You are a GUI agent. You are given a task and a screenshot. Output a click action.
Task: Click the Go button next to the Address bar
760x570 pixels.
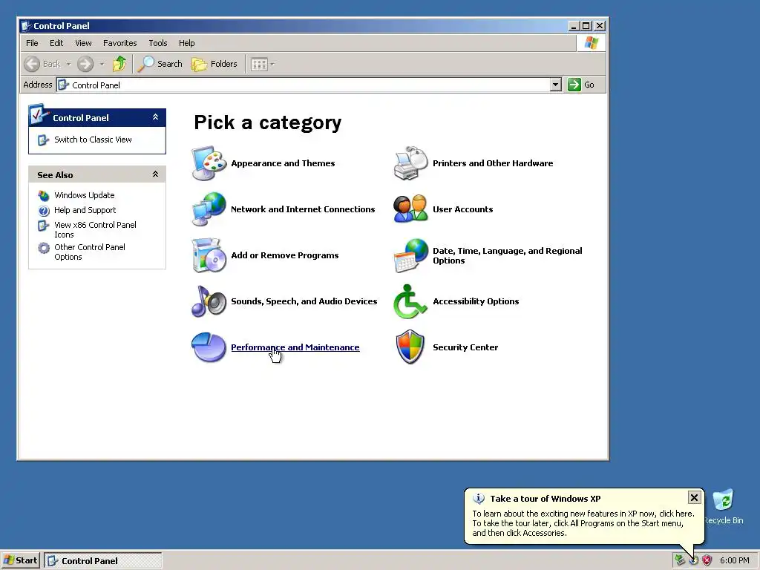click(581, 85)
